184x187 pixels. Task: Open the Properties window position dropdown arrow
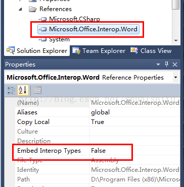click(x=158, y=65)
